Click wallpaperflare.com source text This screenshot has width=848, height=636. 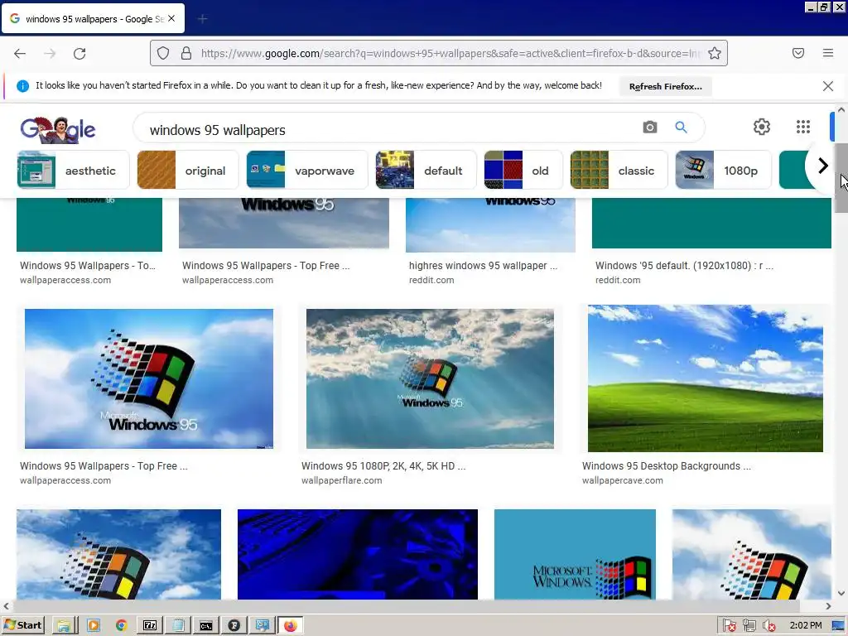pos(342,480)
